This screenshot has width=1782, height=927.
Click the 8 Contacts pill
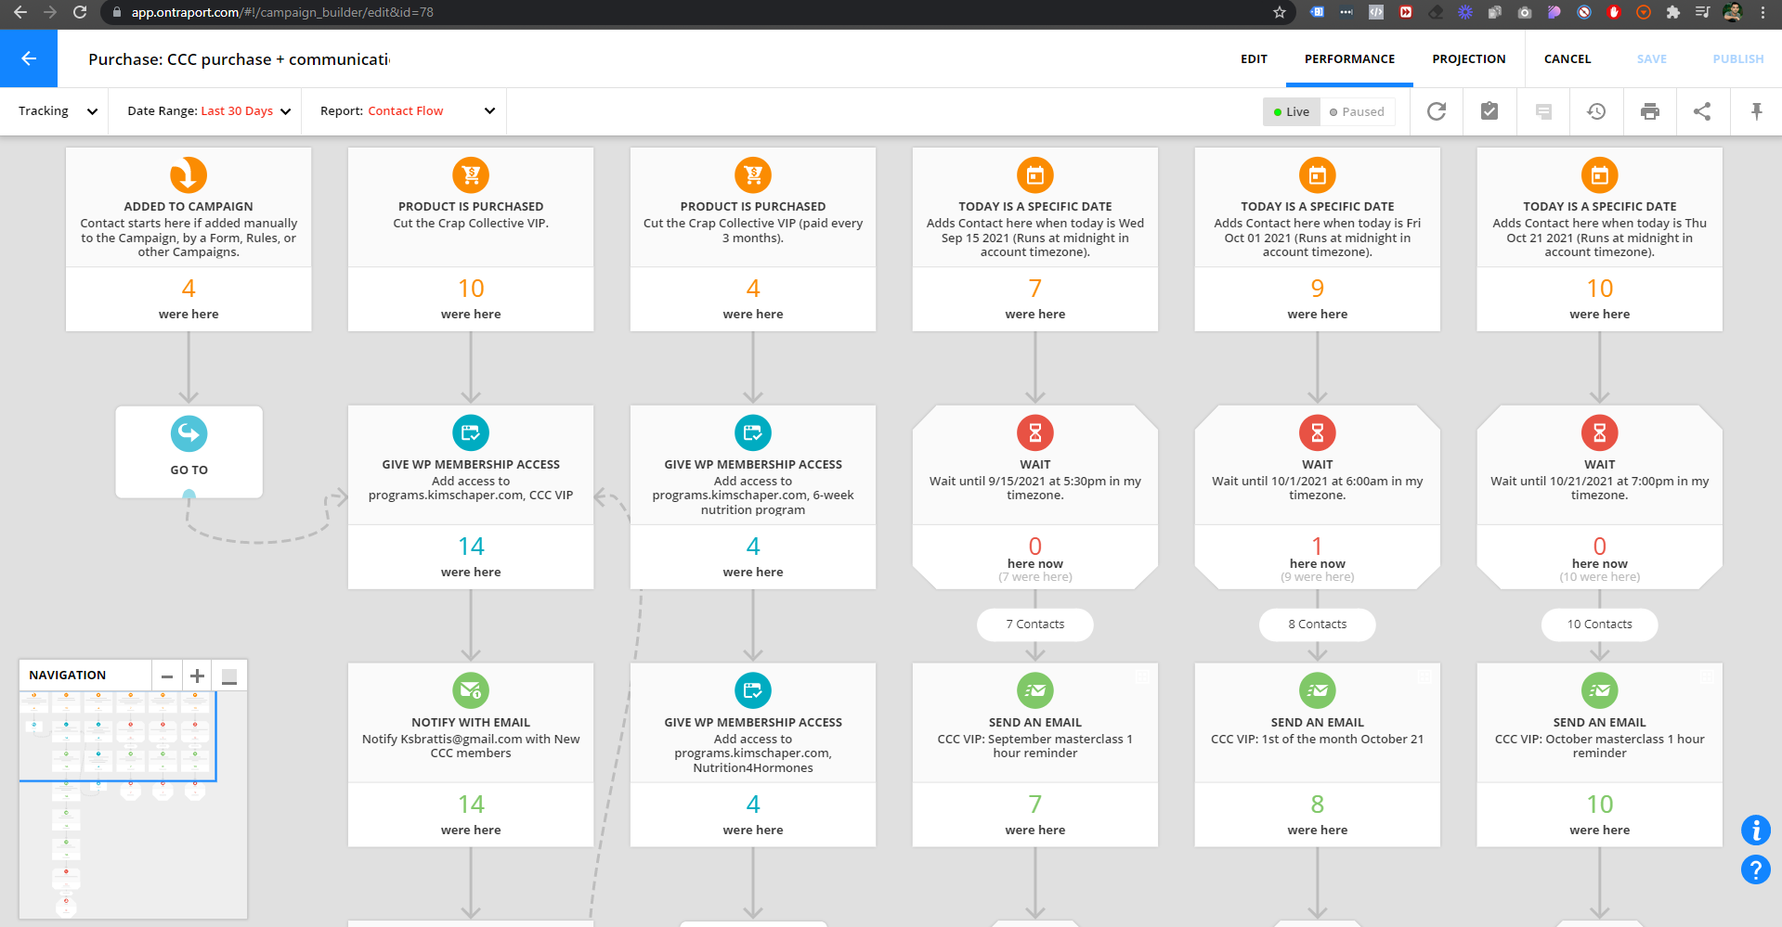tap(1318, 624)
